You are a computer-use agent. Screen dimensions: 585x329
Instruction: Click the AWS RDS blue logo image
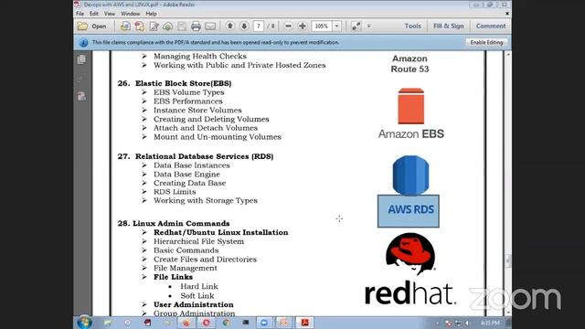click(x=409, y=191)
